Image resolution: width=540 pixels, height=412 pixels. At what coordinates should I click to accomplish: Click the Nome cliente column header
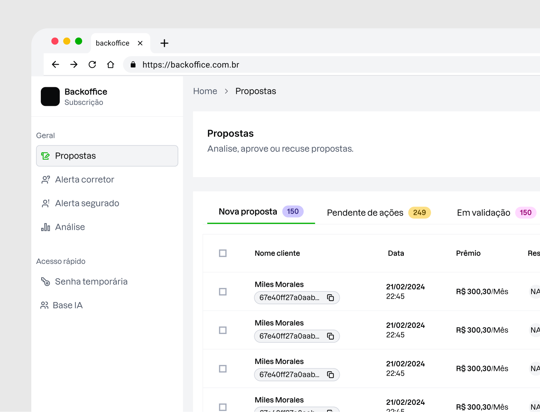click(x=277, y=253)
